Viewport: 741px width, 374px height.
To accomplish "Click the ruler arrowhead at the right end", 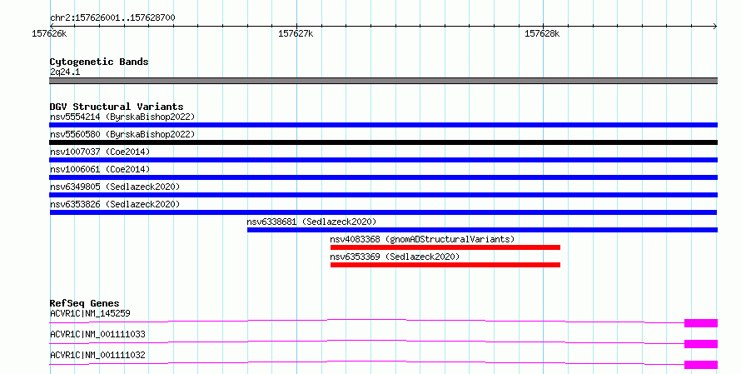I will (714, 27).
